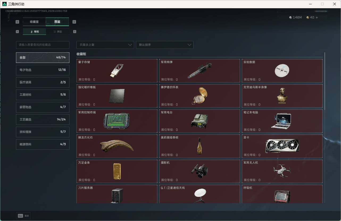The image size is (341, 221).
Task: Filter by 工具材料 category
Action: coord(43,95)
